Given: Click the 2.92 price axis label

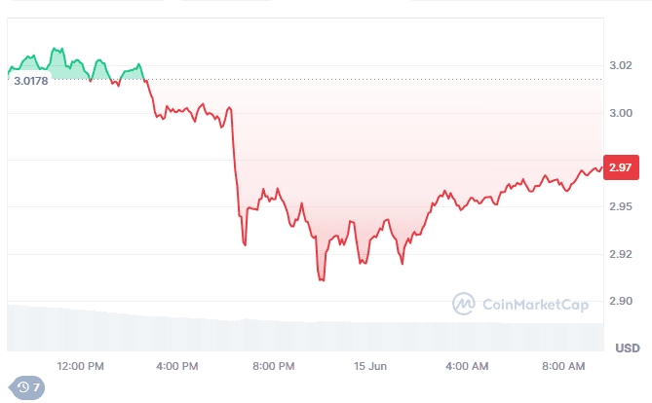Looking at the screenshot, I should (620, 254).
